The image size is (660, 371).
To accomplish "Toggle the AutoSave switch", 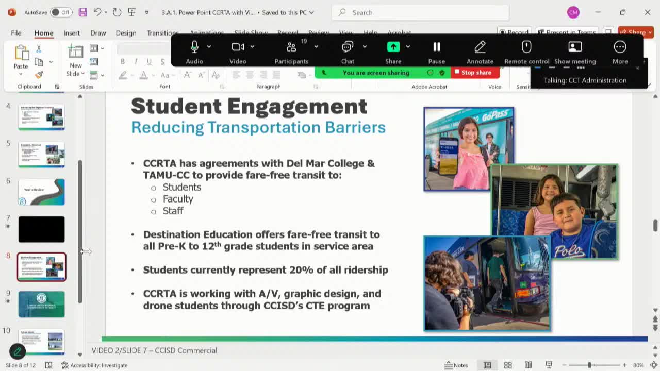I will (x=61, y=12).
